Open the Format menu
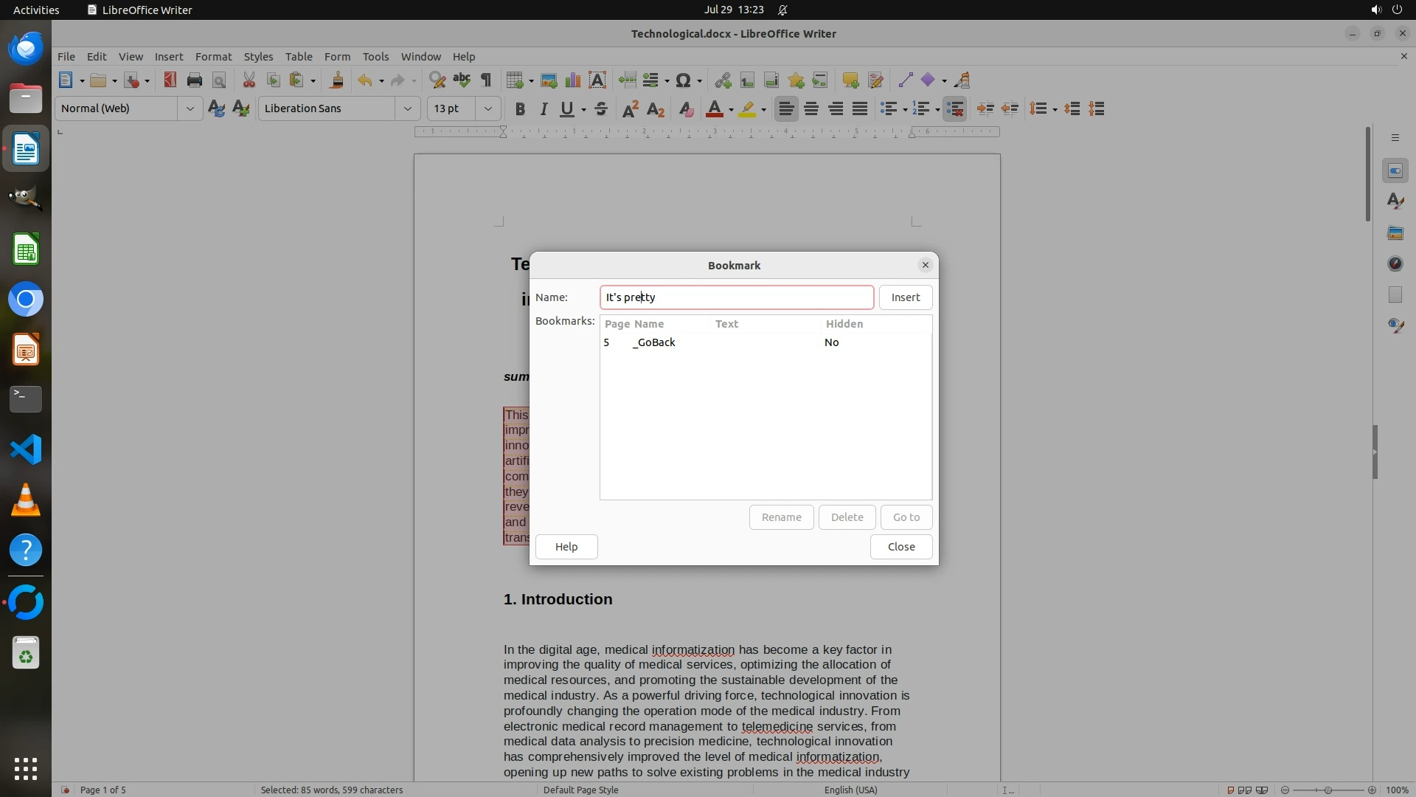Viewport: 1416px width, 797px height. click(213, 56)
